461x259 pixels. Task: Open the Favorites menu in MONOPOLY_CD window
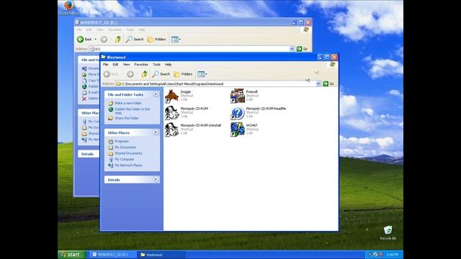point(115,29)
